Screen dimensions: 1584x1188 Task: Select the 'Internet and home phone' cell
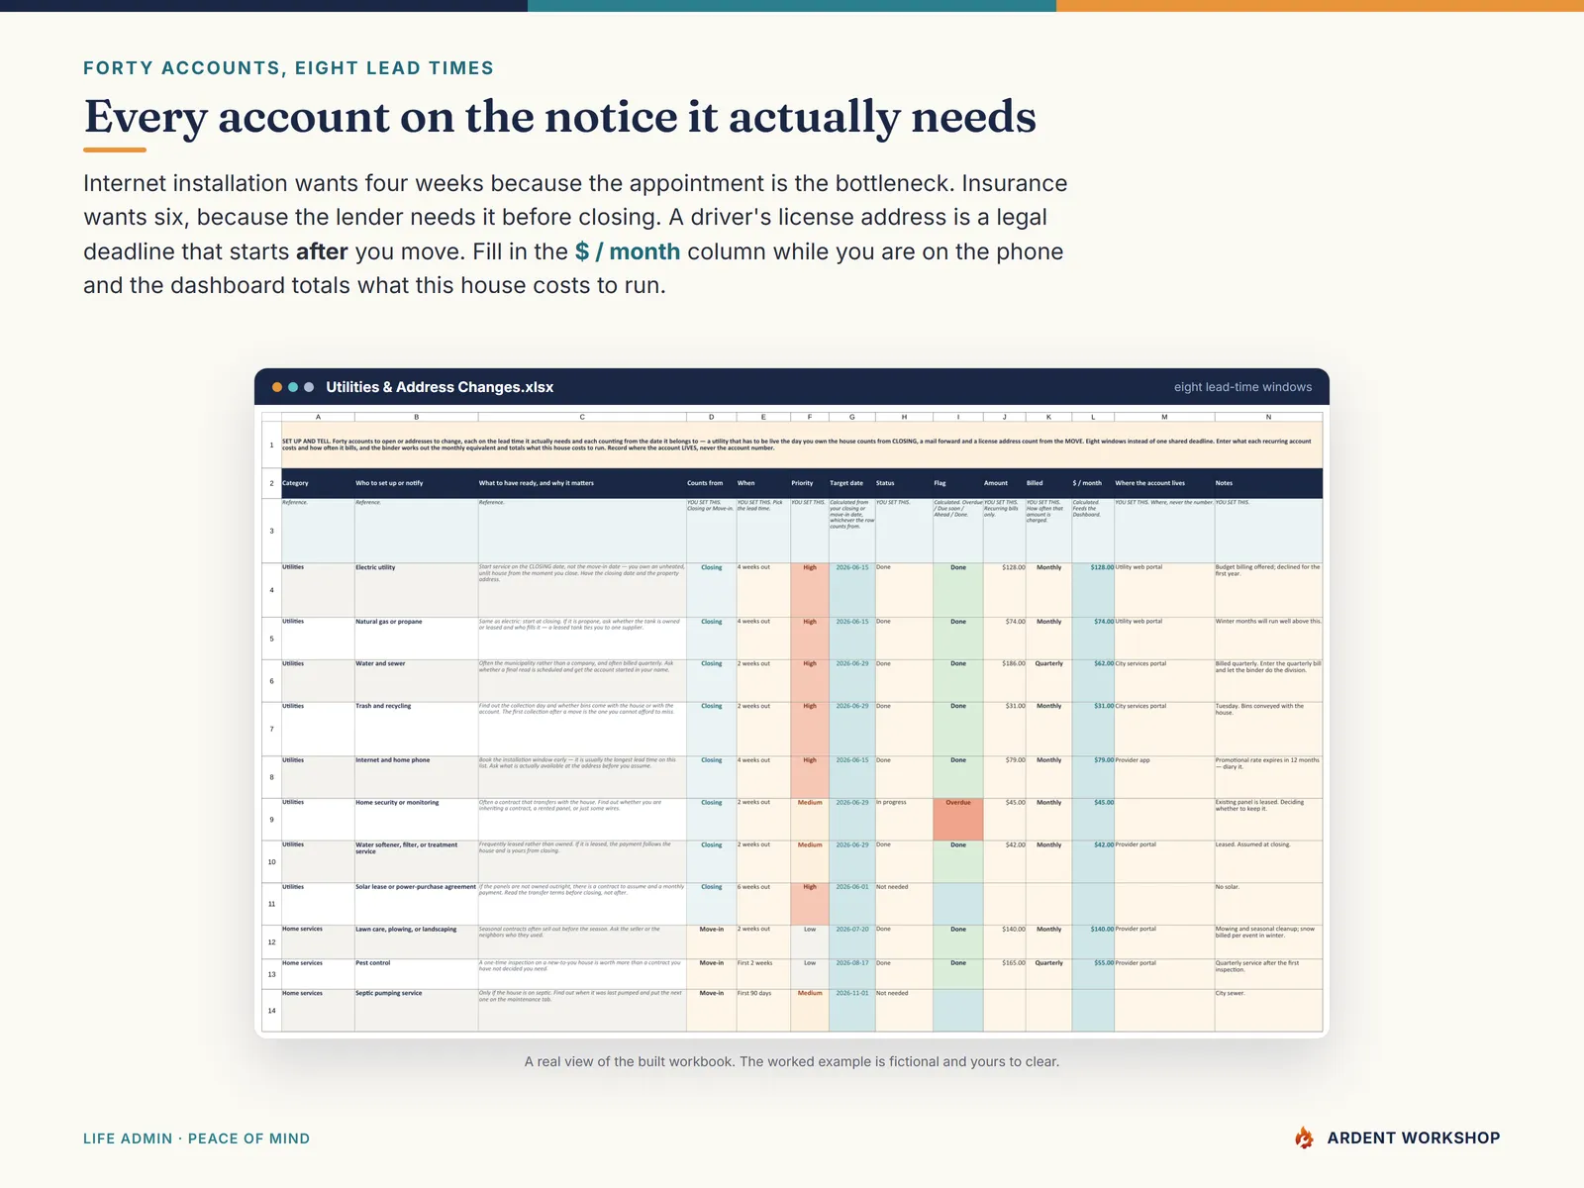click(x=416, y=777)
